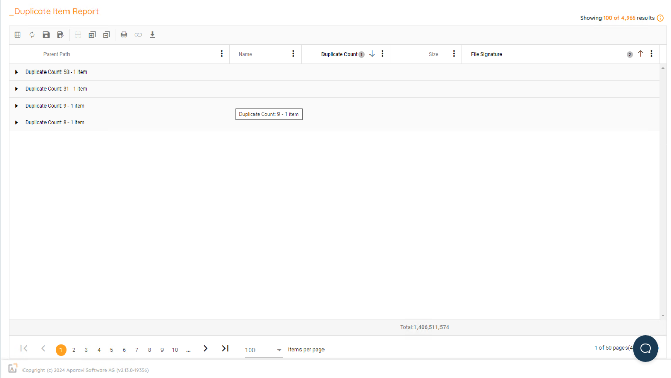Image resolution: width=671 pixels, height=378 pixels.
Task: Toggle sort on Duplicate Count column
Action: 372,54
